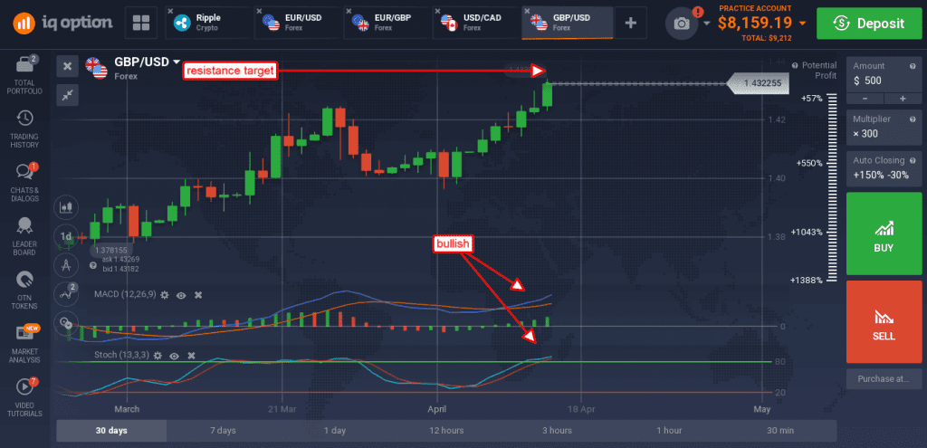This screenshot has height=448, width=927.
Task: Open the 1d candle interval selector
Action: point(65,236)
